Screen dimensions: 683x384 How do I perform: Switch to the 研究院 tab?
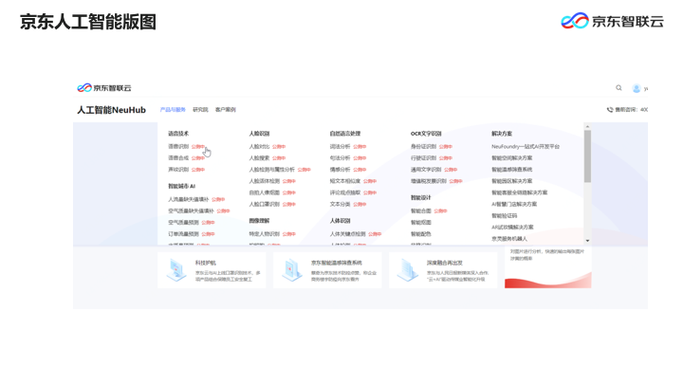pos(200,110)
